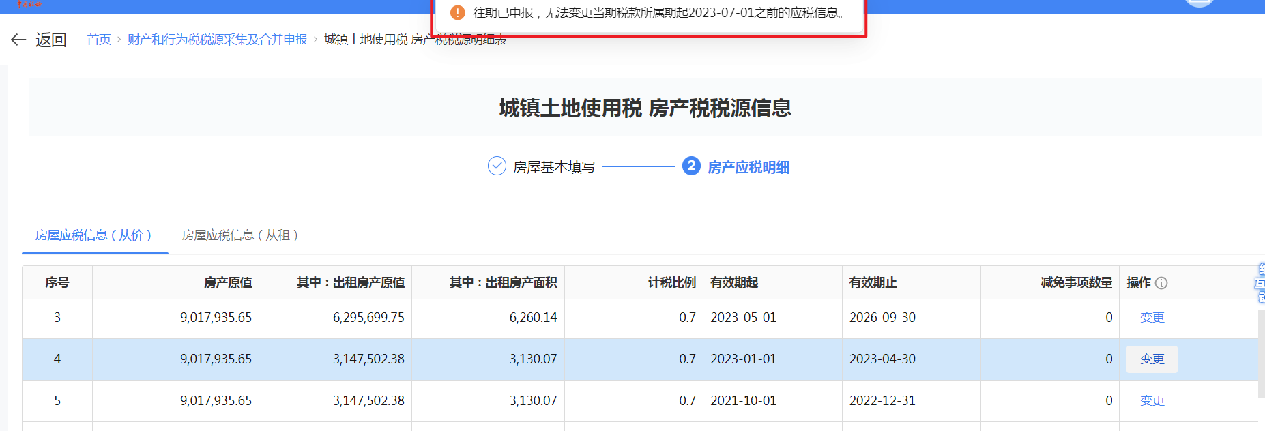The height and width of the screenshot is (431, 1265).
Task: Click the user avatar at top right
Action: pos(1199,3)
